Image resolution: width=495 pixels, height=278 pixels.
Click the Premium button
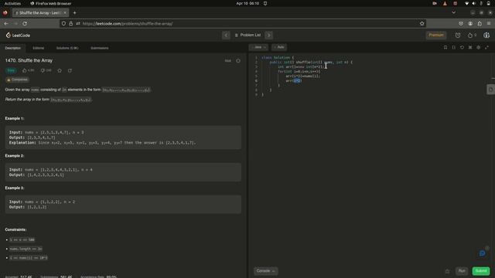pos(436,35)
